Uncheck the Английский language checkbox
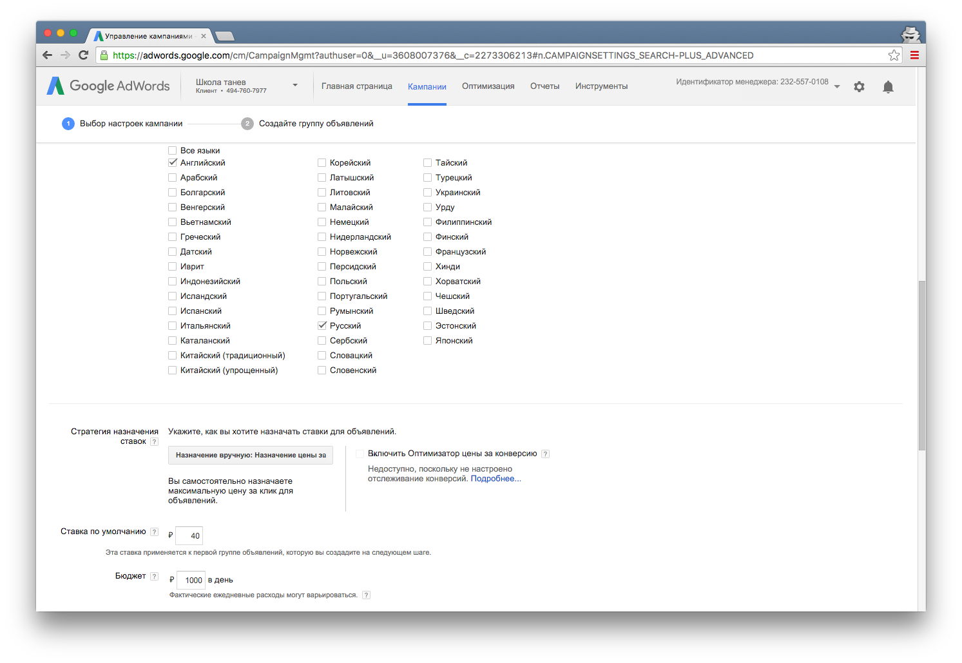Screen dimensions: 962x663 point(173,163)
